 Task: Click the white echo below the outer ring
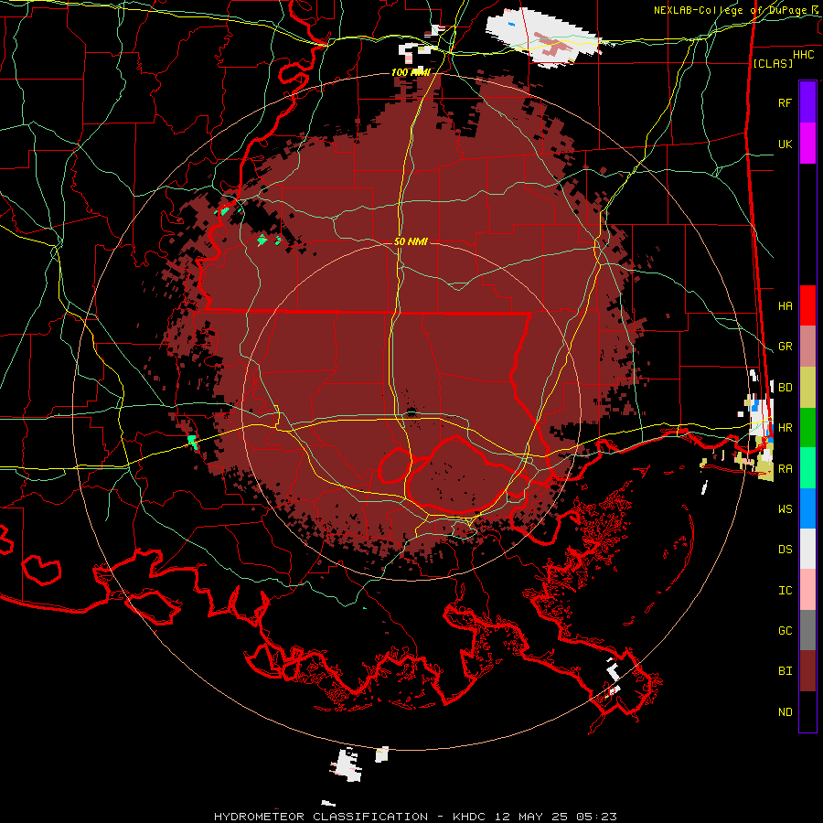click(x=347, y=764)
